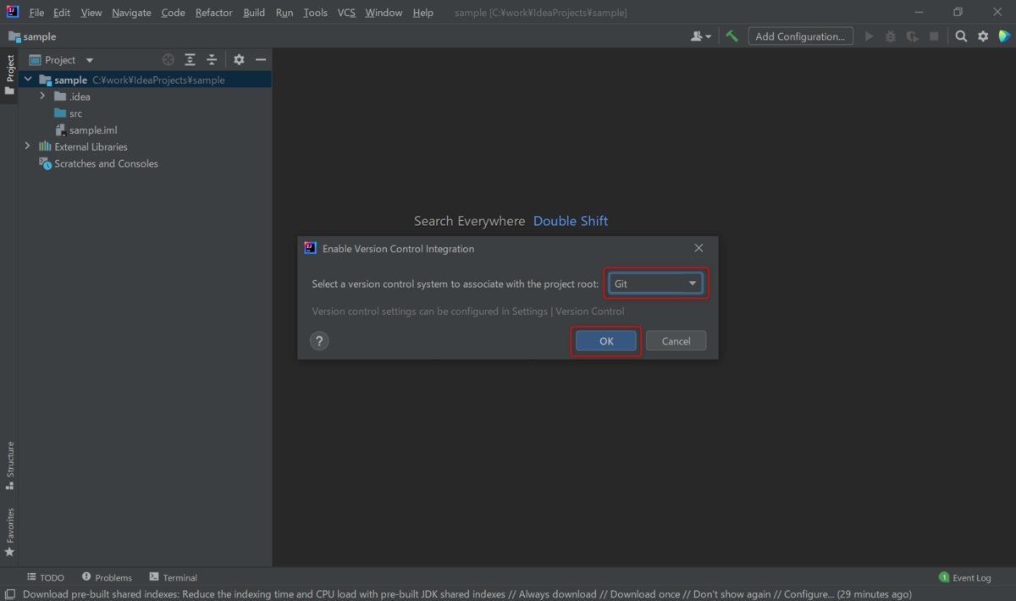
Task: Open the Problems tool window
Action: point(107,577)
